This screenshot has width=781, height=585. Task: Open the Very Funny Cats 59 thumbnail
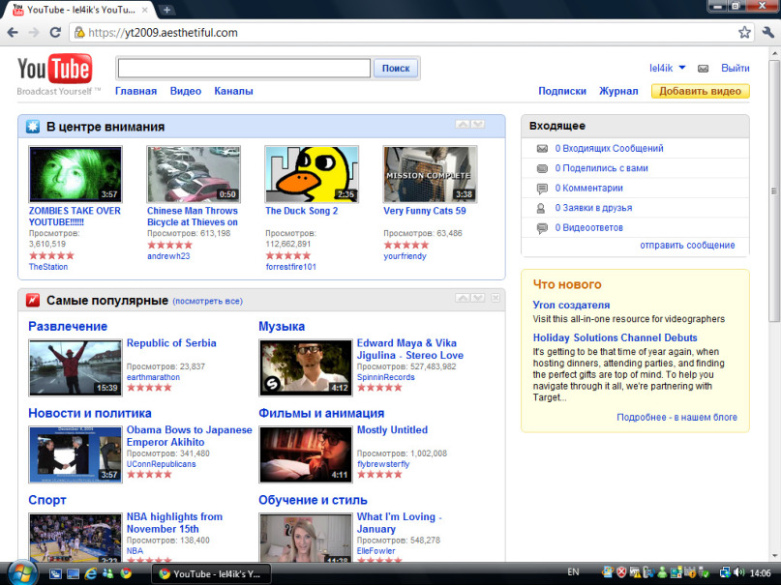tap(431, 174)
